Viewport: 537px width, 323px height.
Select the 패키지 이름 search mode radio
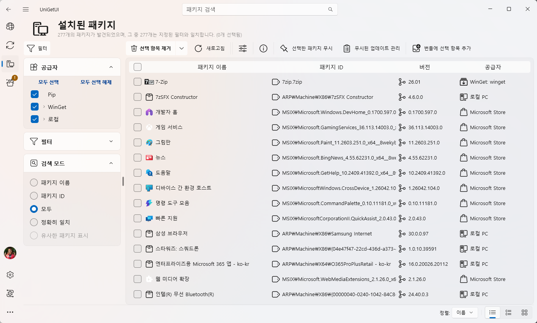click(34, 183)
